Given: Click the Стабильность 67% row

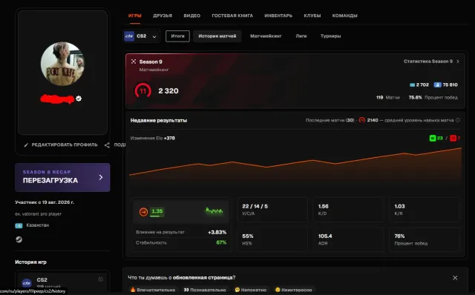Looking at the screenshot, I should click(181, 242).
